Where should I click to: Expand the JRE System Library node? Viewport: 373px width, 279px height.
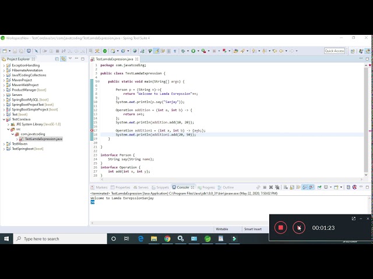(x=8, y=124)
